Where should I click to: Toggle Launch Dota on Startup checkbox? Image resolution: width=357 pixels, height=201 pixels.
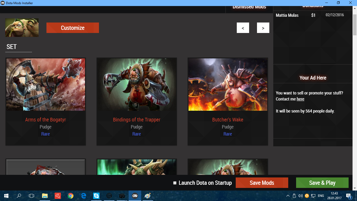(x=175, y=183)
